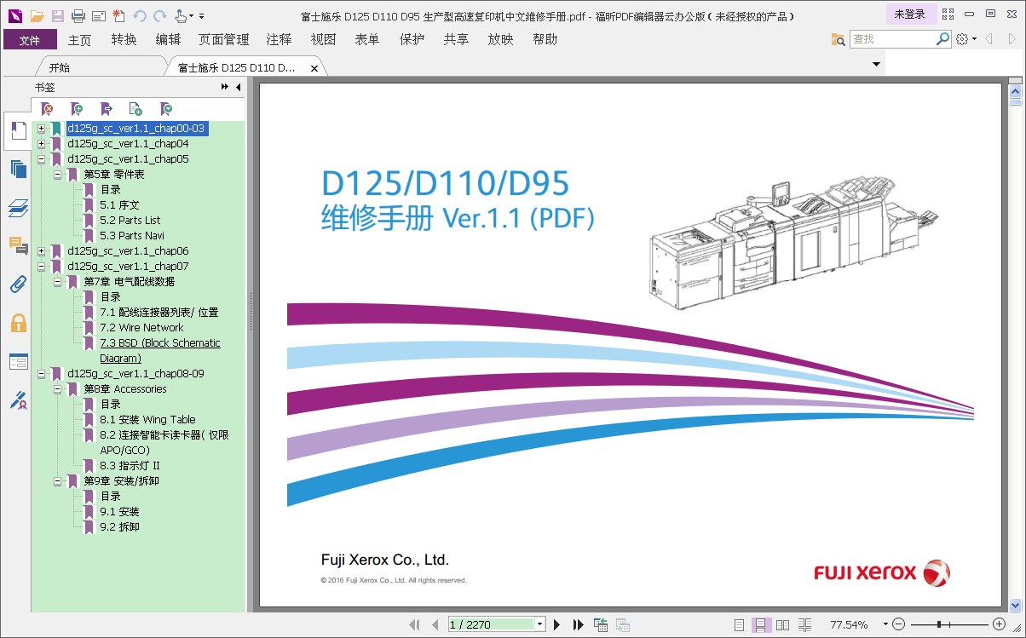Image resolution: width=1026 pixels, height=638 pixels.
Task: Click the zoom out minus button
Action: [x=898, y=624]
